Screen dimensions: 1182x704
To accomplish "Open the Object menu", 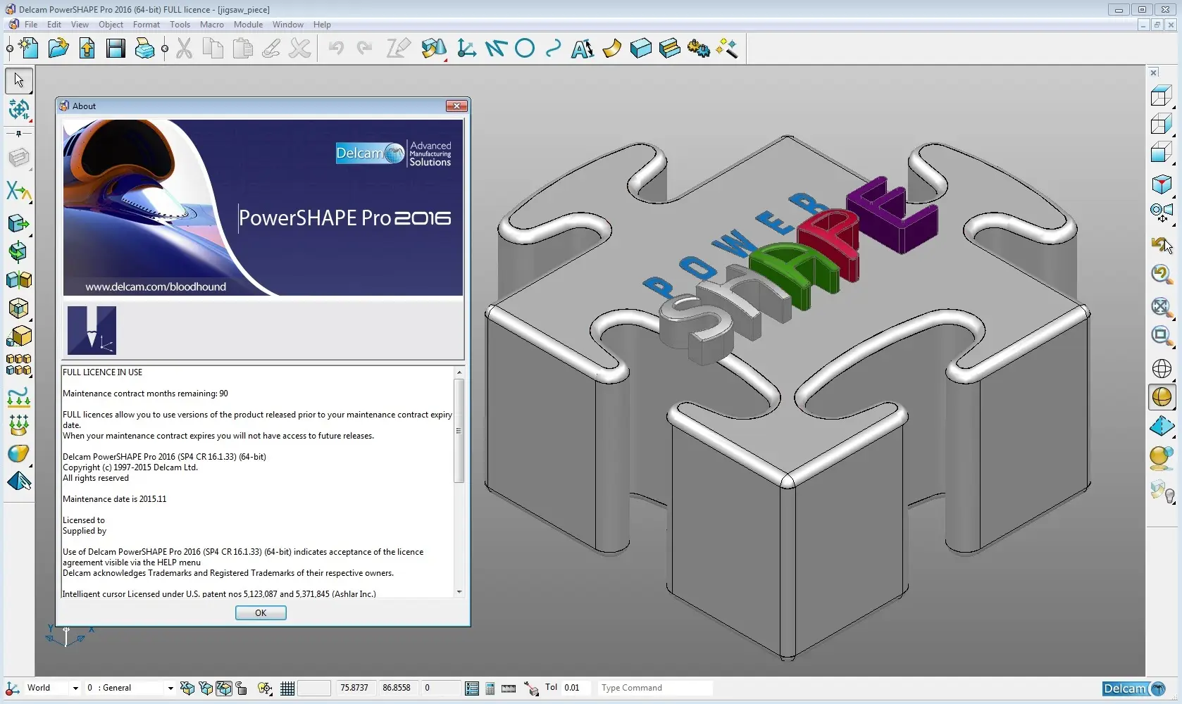I will [x=111, y=25].
